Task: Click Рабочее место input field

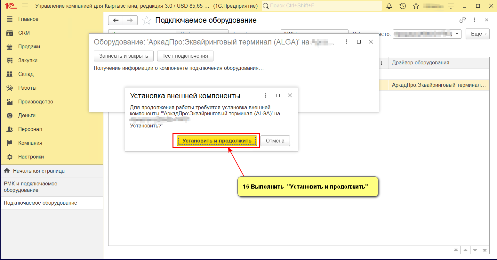Action: 423,34
